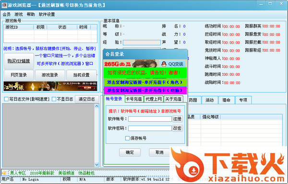Open the 软件设置 menu
Image resolution: width=288 pixels, height=184 pixels.
(47, 14)
